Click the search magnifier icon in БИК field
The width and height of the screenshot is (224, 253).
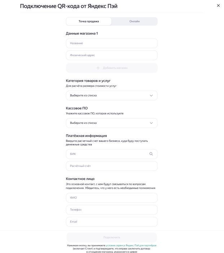pos(151,154)
